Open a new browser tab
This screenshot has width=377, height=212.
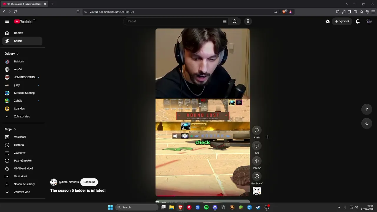[x=52, y=4]
